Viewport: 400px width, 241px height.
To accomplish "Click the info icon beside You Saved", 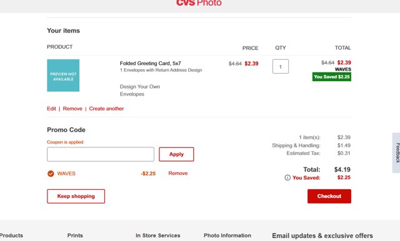I will [x=287, y=177].
